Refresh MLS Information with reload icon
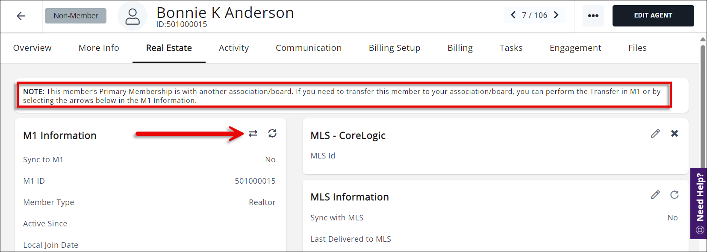This screenshot has width=707, height=252. (x=675, y=195)
